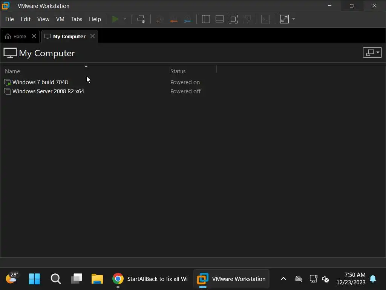Close the Home tab
The height and width of the screenshot is (290, 386).
tap(34, 36)
